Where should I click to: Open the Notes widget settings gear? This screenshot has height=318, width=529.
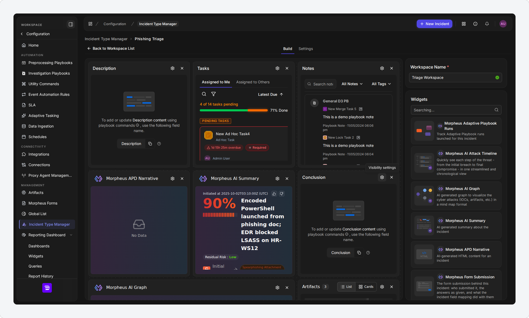tap(382, 68)
